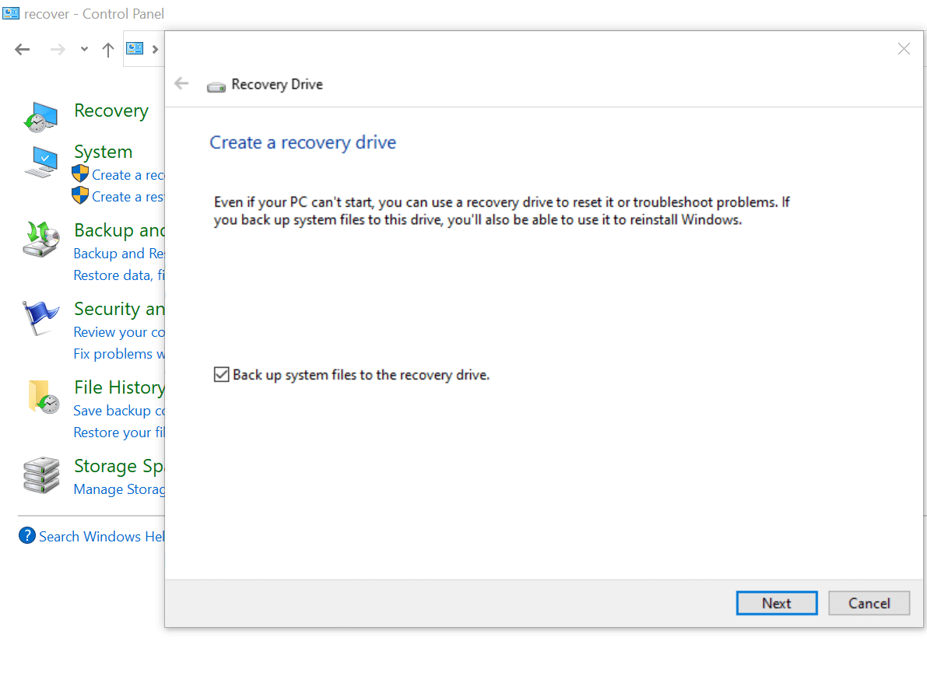Click the up arrow navigation icon
This screenshot has height=683, width=927.
(107, 49)
